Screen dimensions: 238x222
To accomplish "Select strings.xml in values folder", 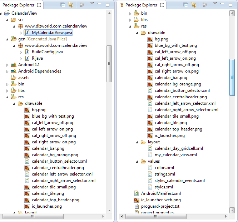I will tap(165, 174).
